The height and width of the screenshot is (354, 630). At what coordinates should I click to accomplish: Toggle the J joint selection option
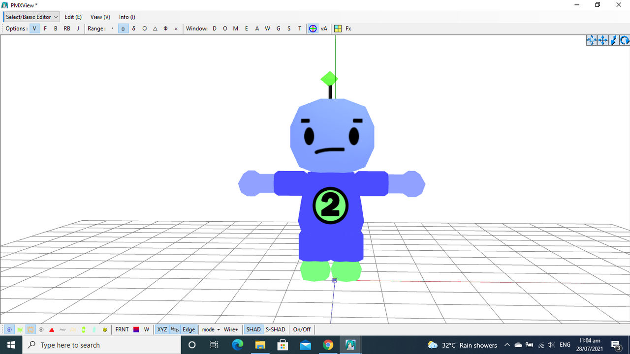click(x=78, y=29)
